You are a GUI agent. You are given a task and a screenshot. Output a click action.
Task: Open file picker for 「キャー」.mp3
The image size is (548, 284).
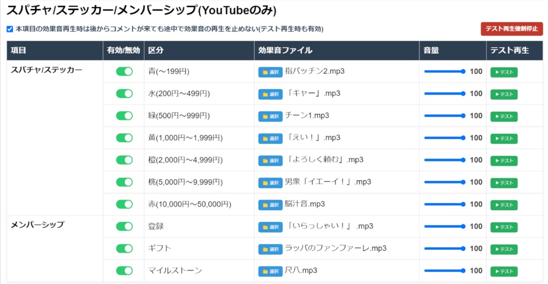(270, 94)
